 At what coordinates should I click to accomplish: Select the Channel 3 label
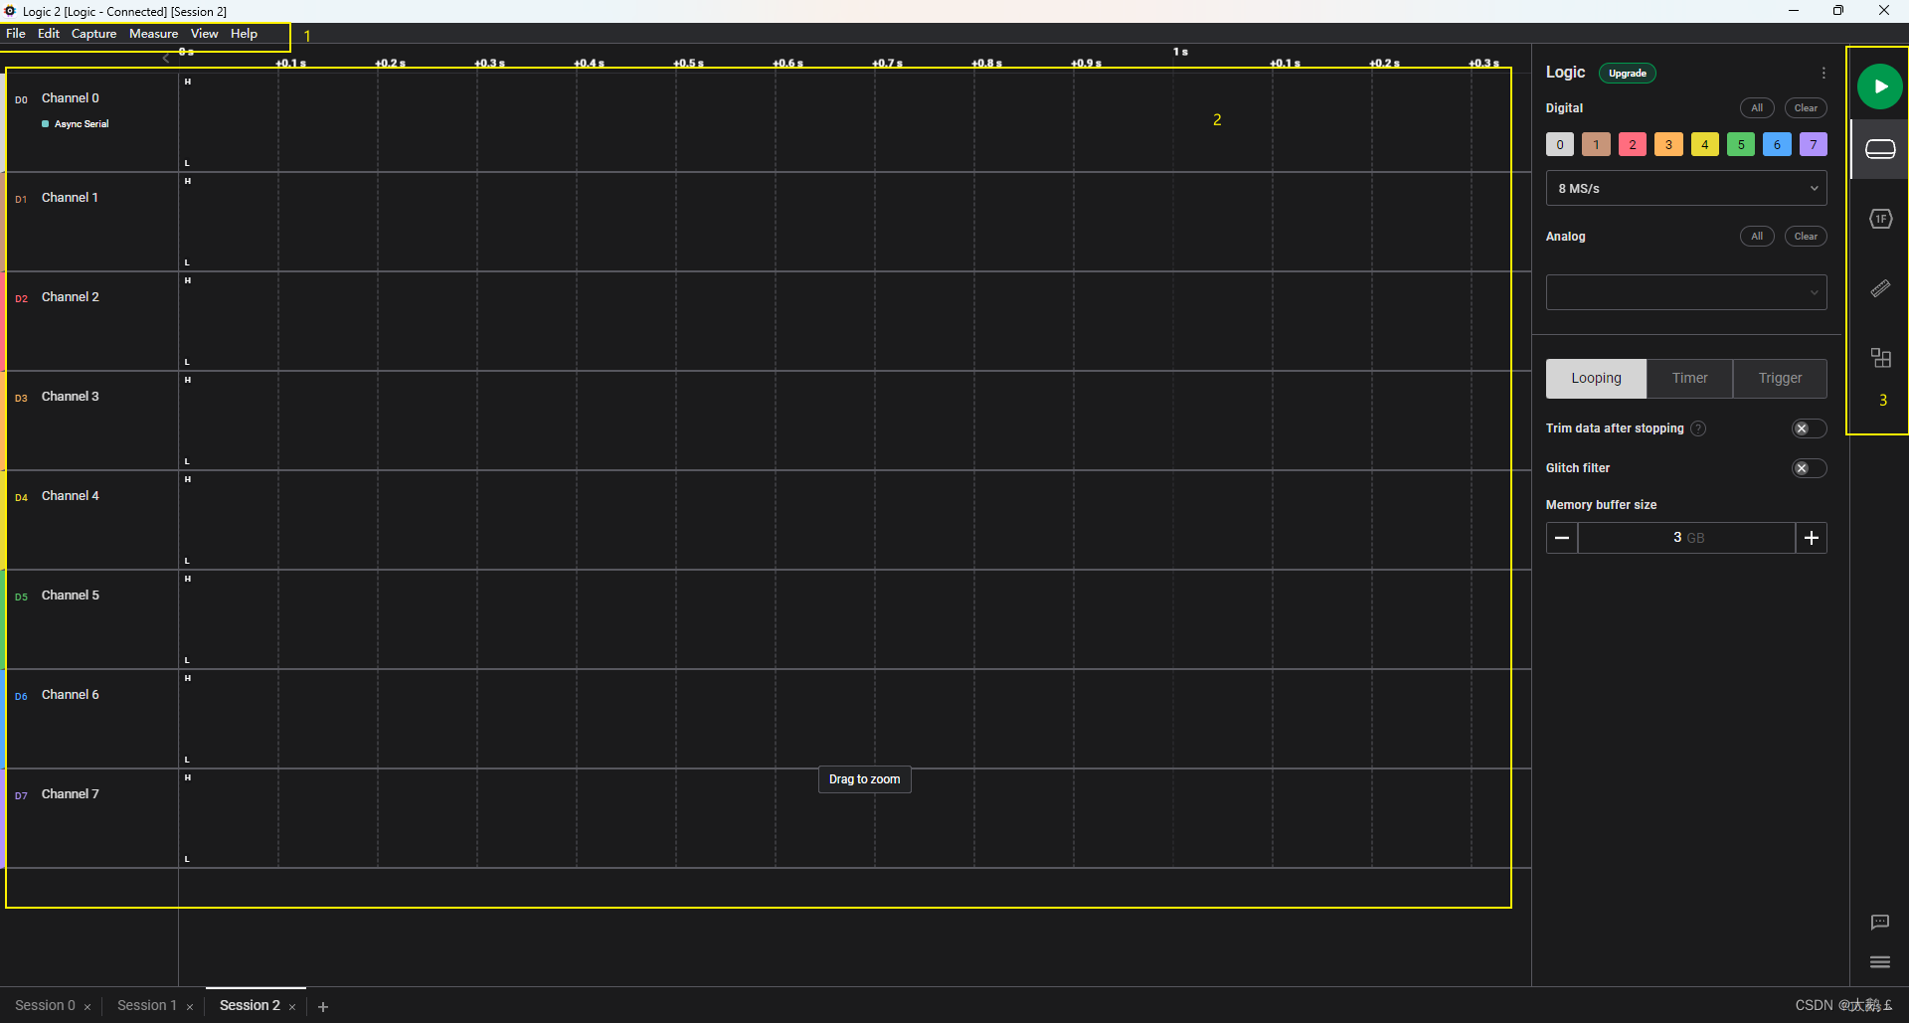click(x=70, y=397)
